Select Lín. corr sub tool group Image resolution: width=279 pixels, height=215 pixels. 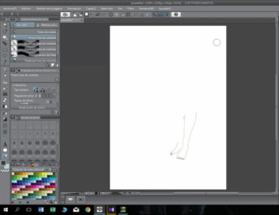pyautogui.click(x=23, y=25)
